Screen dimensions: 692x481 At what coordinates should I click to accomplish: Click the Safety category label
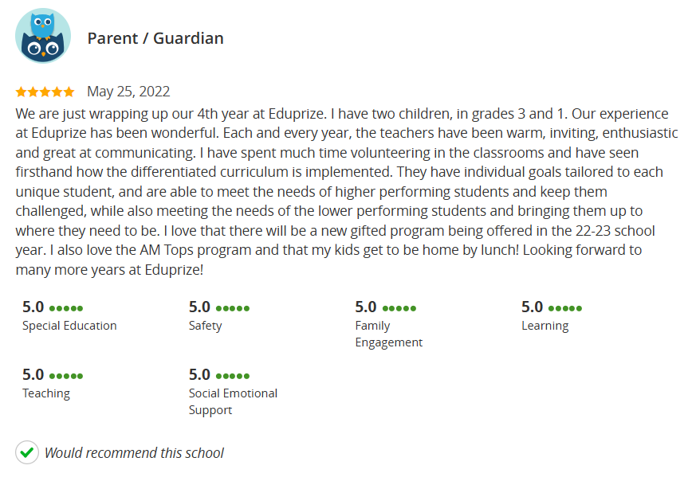click(x=205, y=326)
